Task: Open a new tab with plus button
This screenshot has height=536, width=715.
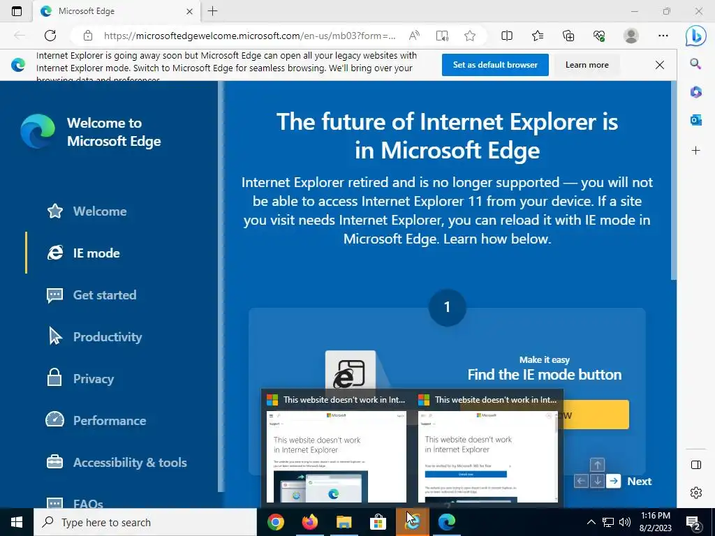Action: (x=212, y=11)
